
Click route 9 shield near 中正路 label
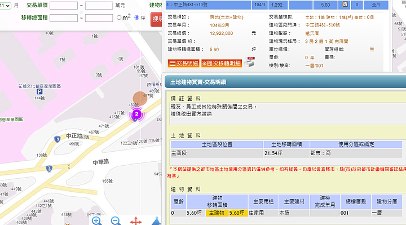click(x=57, y=139)
